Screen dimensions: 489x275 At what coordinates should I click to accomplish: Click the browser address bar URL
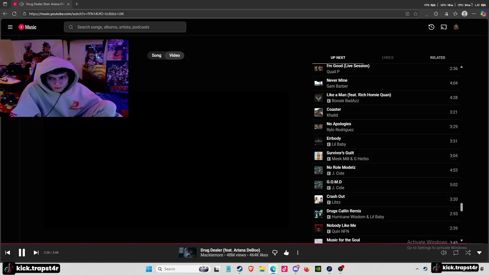click(x=76, y=14)
